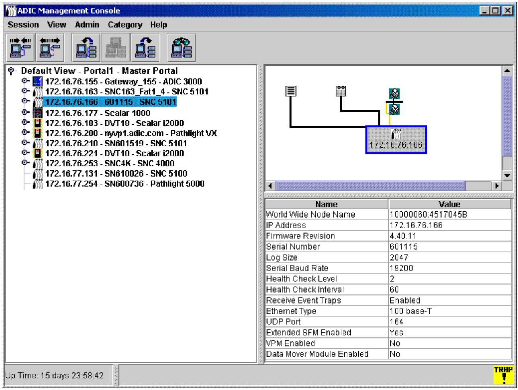
Task: Expand the 172.16.76.183 DVT18 node
Action: pos(26,123)
